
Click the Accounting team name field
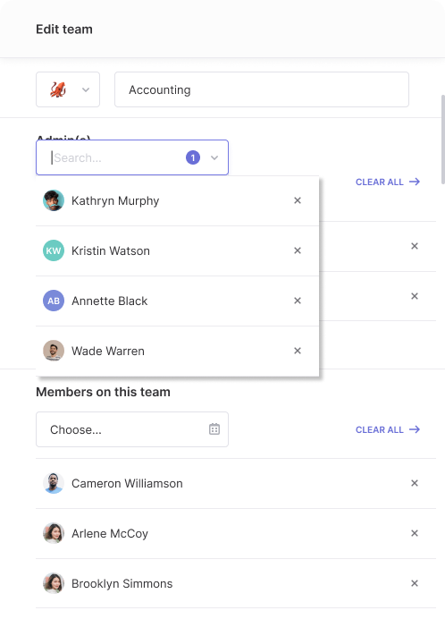pyautogui.click(x=262, y=89)
